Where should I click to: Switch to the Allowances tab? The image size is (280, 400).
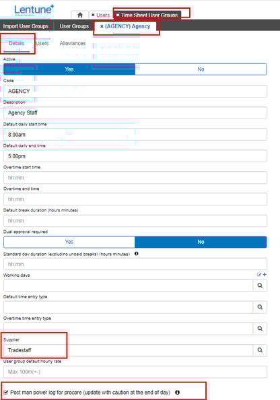73,43
